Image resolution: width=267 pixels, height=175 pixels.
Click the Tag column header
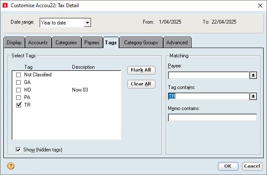point(28,67)
